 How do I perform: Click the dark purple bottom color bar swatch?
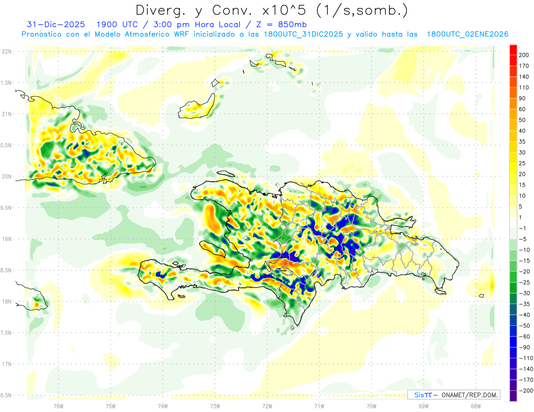point(514,396)
